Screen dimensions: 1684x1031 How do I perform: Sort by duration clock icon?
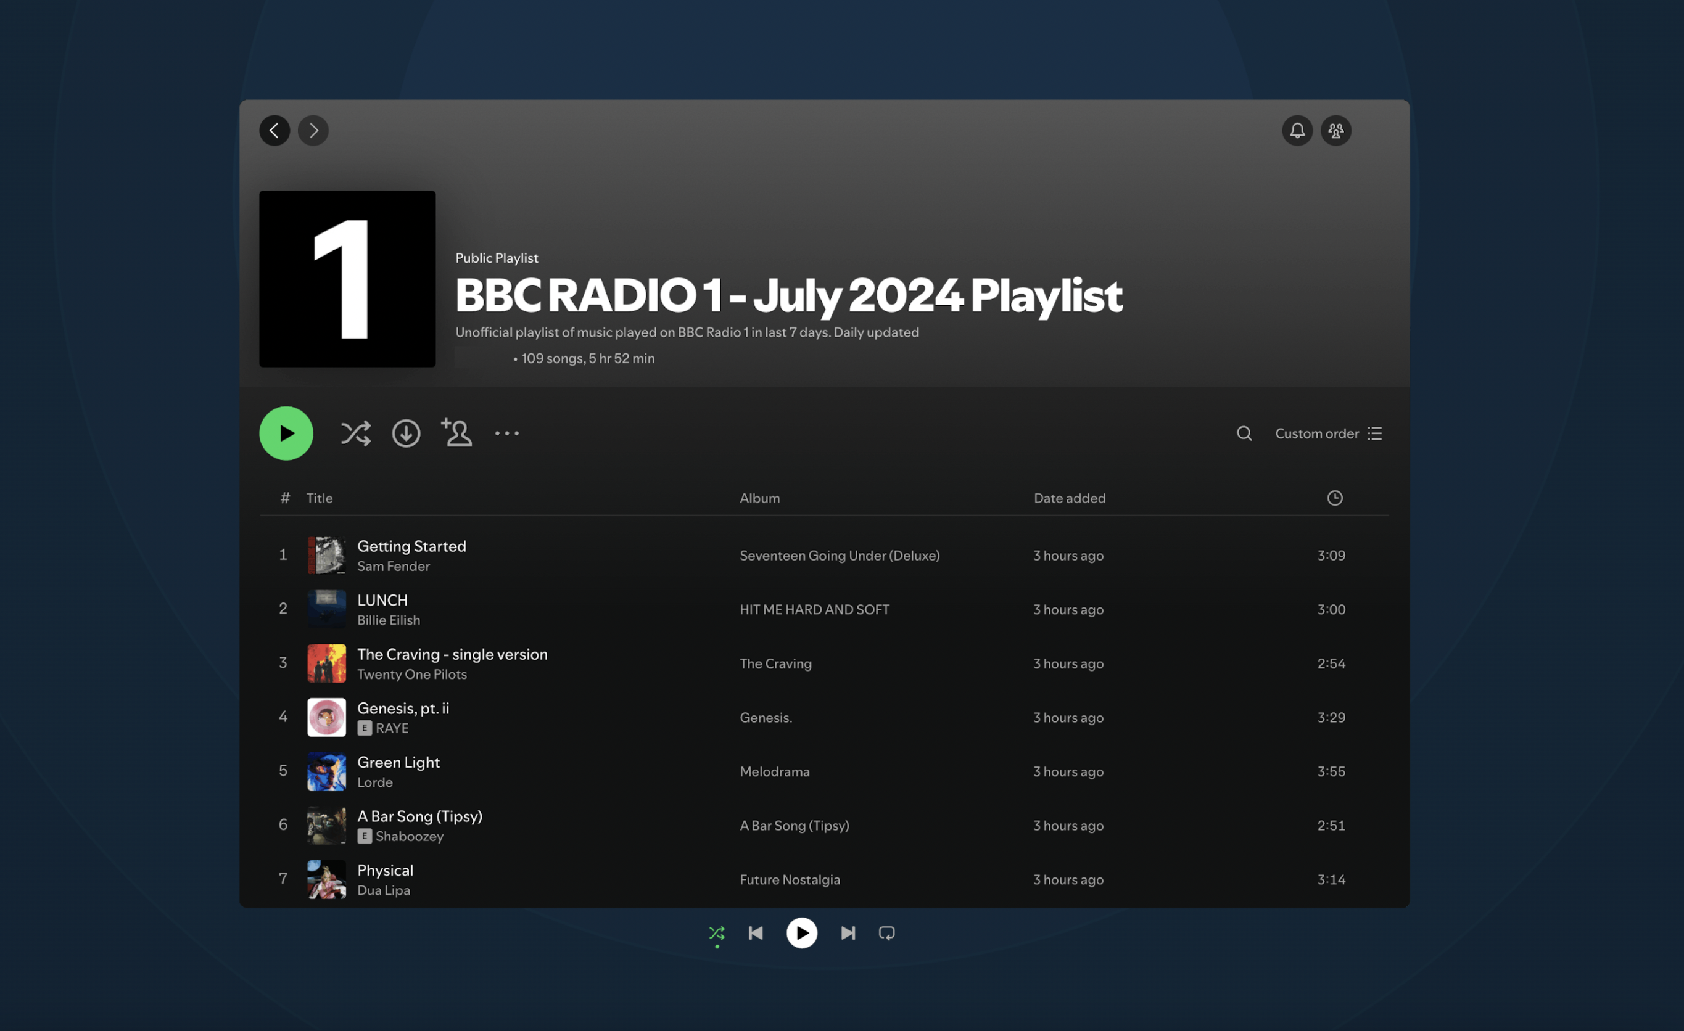tap(1334, 498)
